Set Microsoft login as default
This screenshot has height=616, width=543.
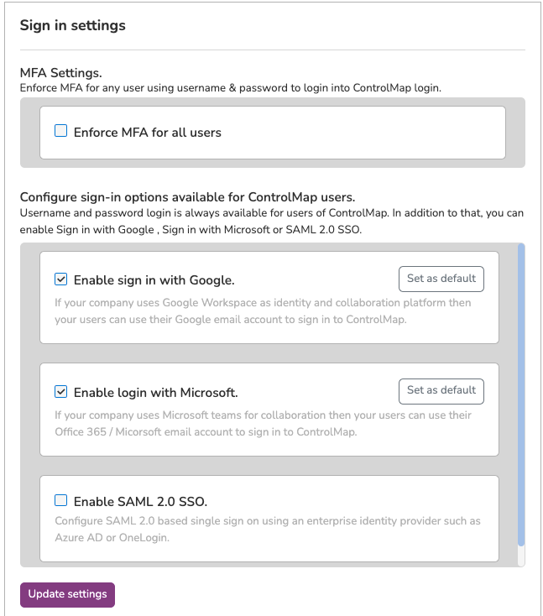point(441,391)
